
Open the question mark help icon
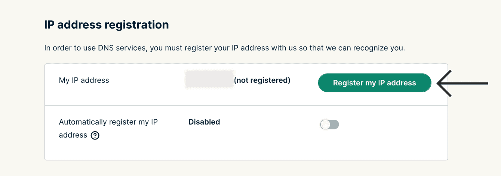[x=95, y=135]
